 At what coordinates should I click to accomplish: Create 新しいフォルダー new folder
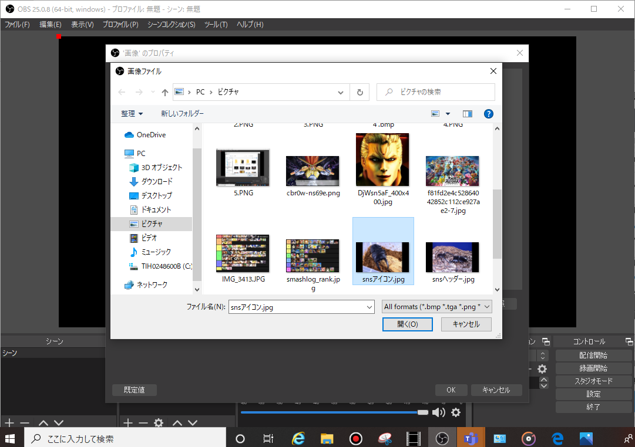pos(182,114)
